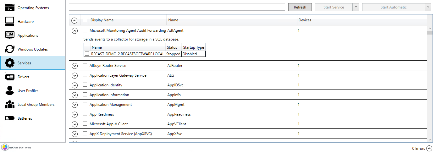Click the 0 Errors status text
436x152 pixels.
pyautogui.click(x=418, y=149)
